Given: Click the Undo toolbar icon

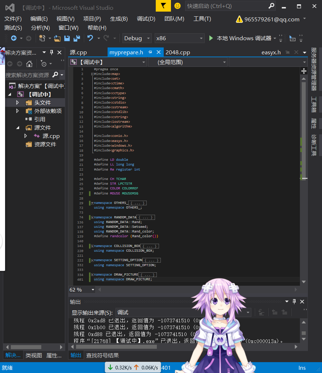Looking at the screenshot, I should point(90,38).
